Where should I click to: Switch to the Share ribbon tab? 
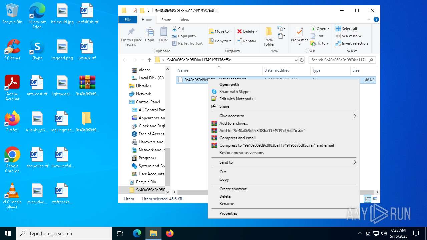pos(166,20)
